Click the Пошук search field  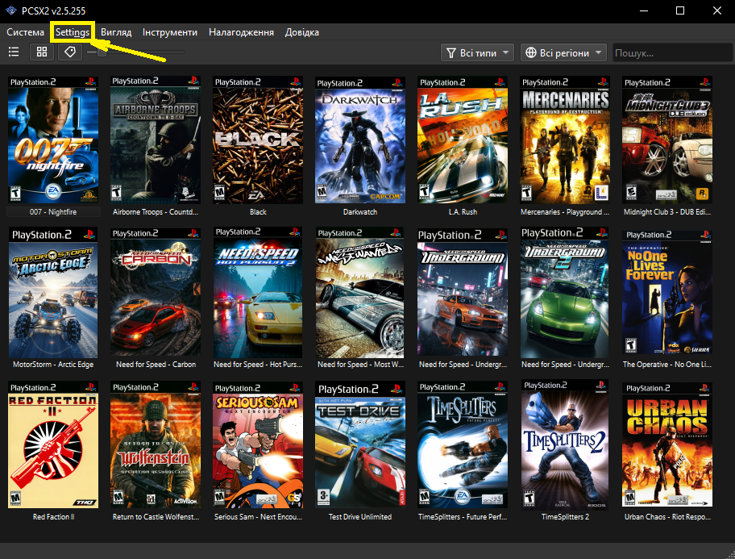pyautogui.click(x=671, y=53)
